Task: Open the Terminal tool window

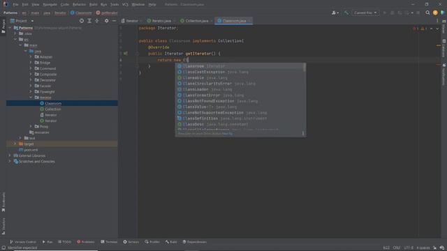Action: point(109,242)
